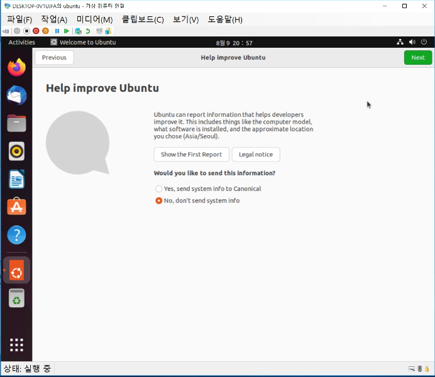Screen dimensions: 435x377
Task: Open Firefox from the Ubuntu dock
Action: coord(16,67)
